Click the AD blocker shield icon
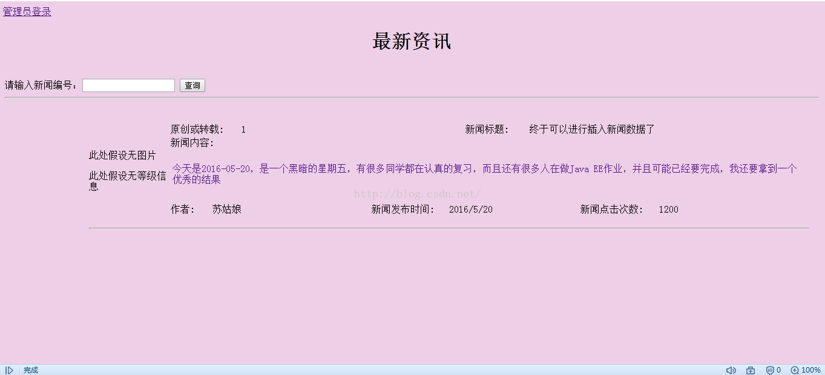 point(770,370)
